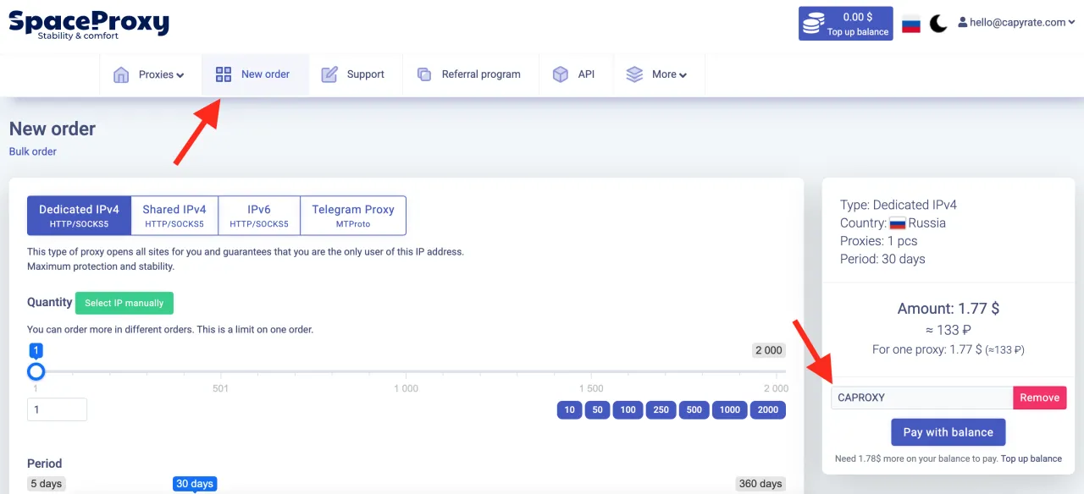Expand the More menu
The height and width of the screenshot is (494, 1084).
[657, 74]
